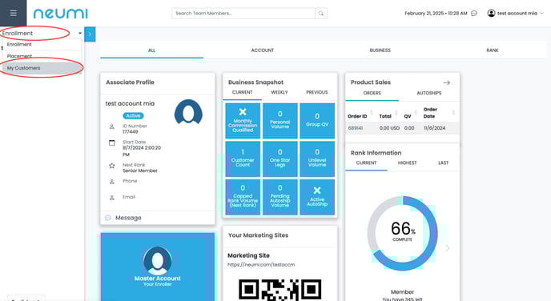Click the Customer Count tile
This screenshot has width=551, height=301.
pos(243,159)
